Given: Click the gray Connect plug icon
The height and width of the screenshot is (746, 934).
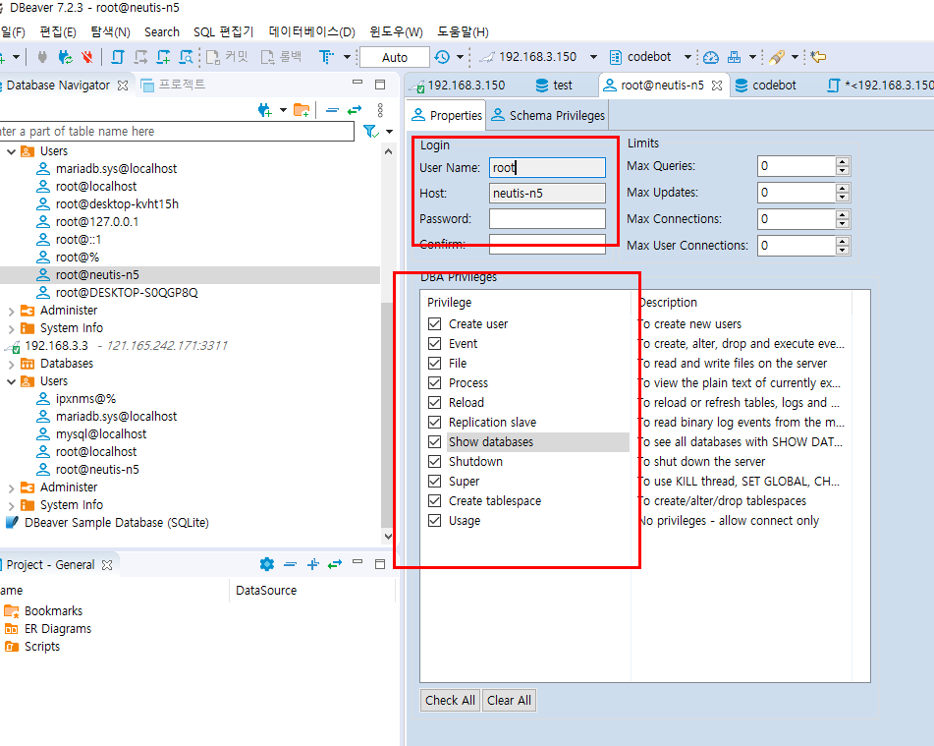Looking at the screenshot, I should 41,57.
